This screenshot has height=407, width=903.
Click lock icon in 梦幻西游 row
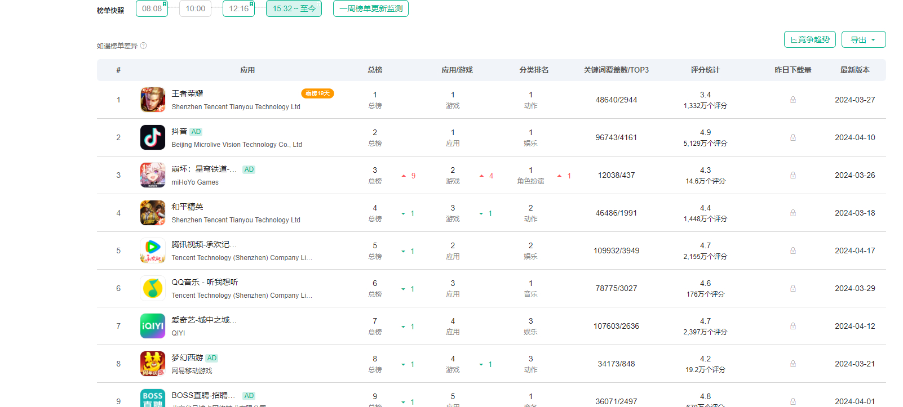pos(793,364)
